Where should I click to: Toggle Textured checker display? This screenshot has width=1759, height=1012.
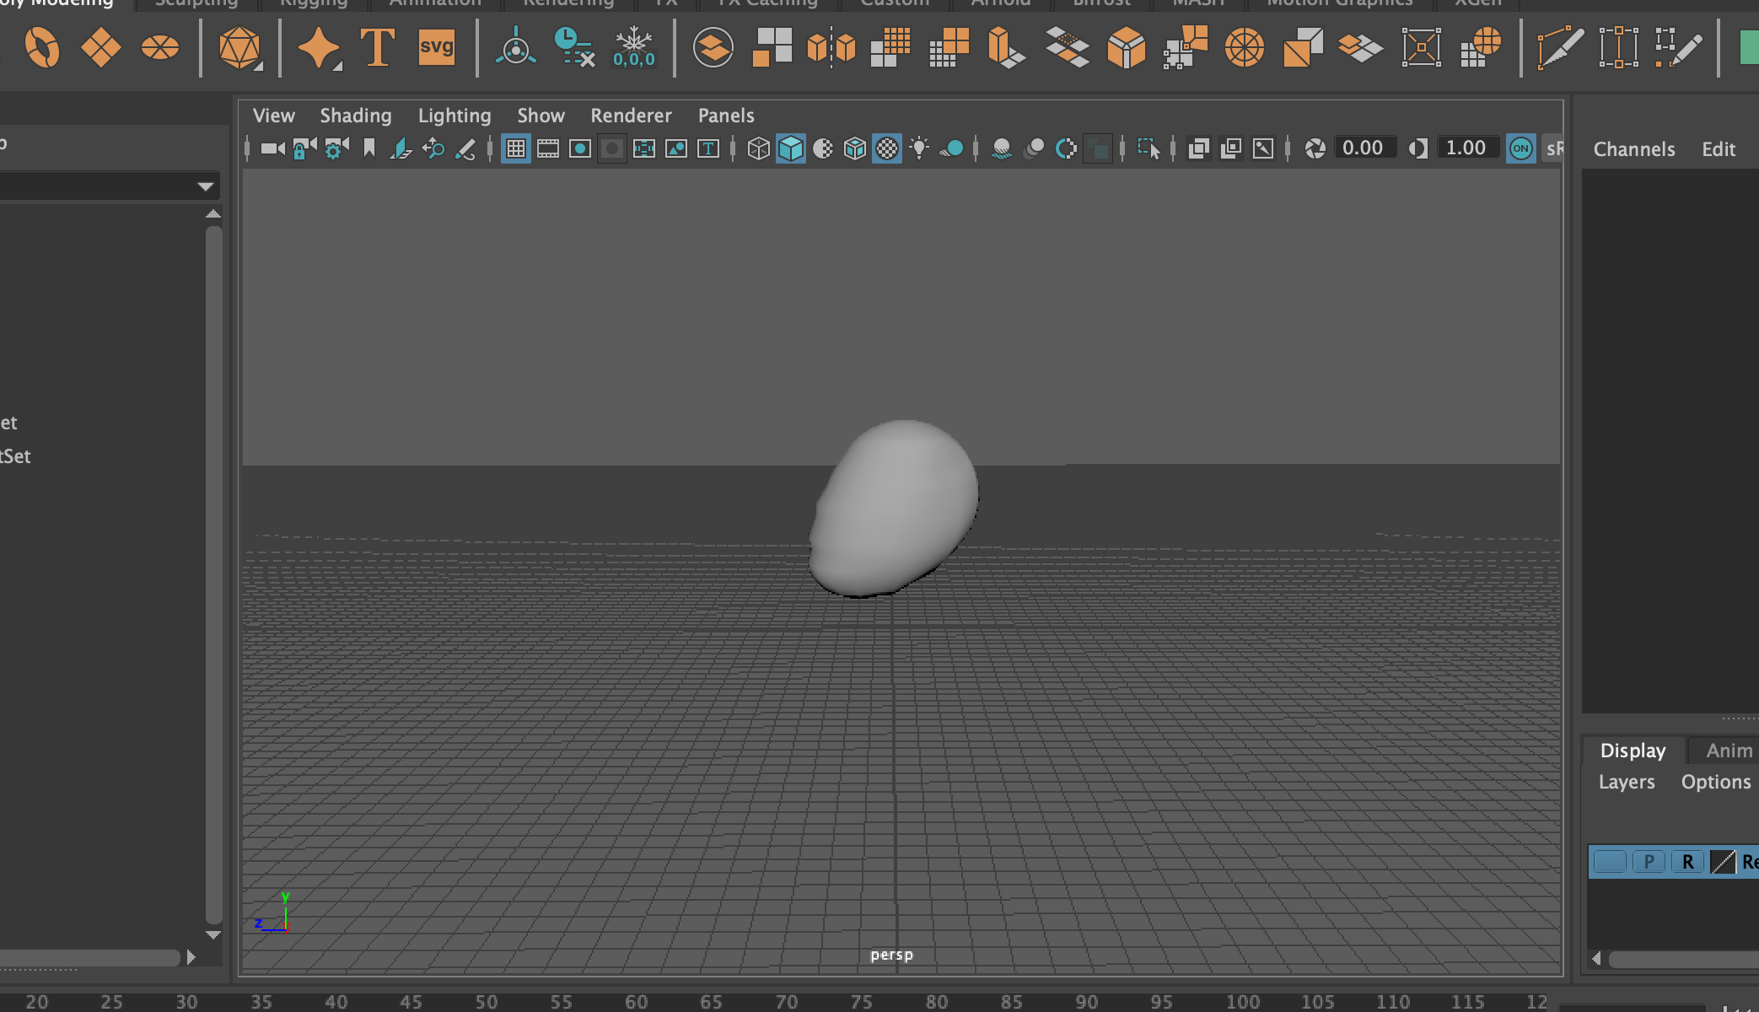pos(886,148)
